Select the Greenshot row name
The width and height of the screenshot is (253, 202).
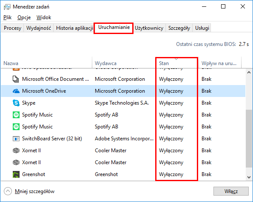[34, 174]
